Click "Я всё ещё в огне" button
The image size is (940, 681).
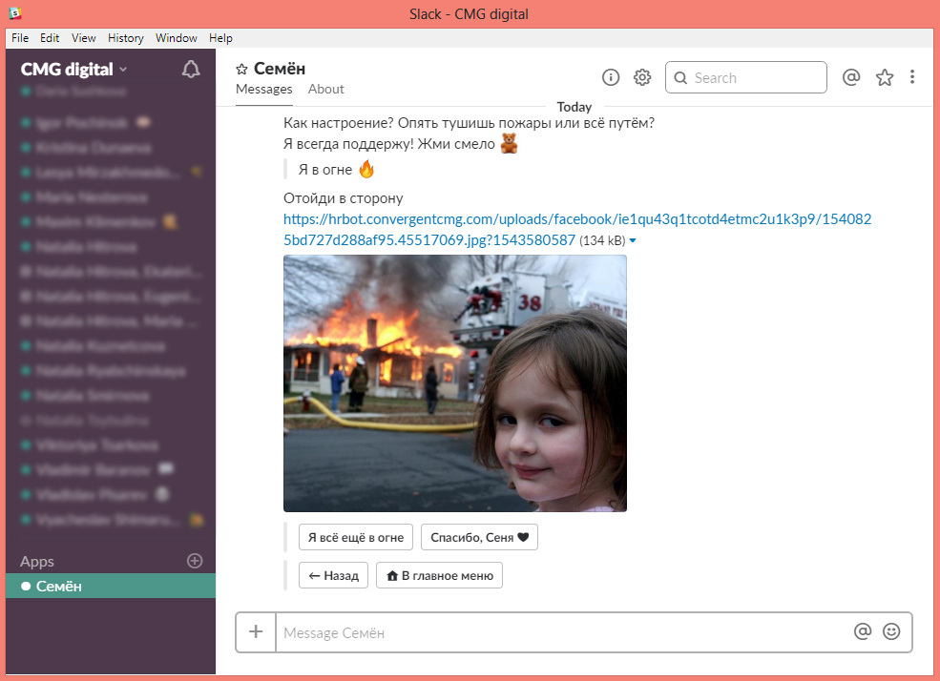point(356,537)
